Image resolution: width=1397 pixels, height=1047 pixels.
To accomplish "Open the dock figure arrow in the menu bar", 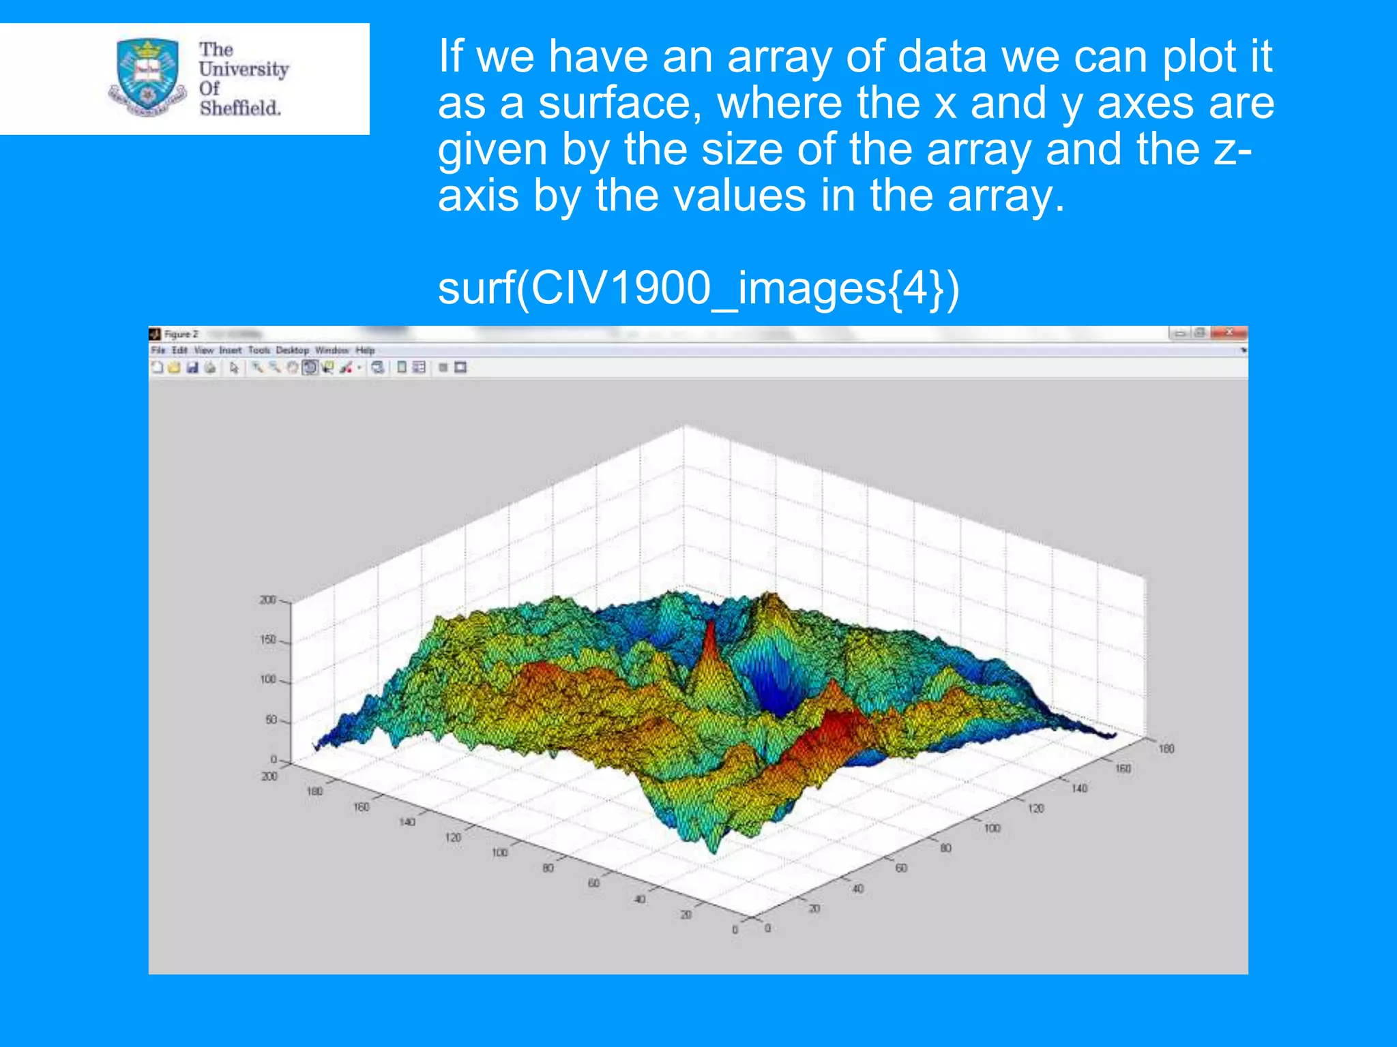I will (x=1244, y=350).
